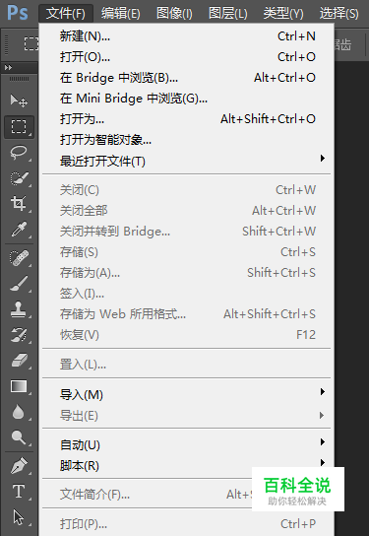
Task: Select the Eyedropper tool
Action: tap(19, 230)
